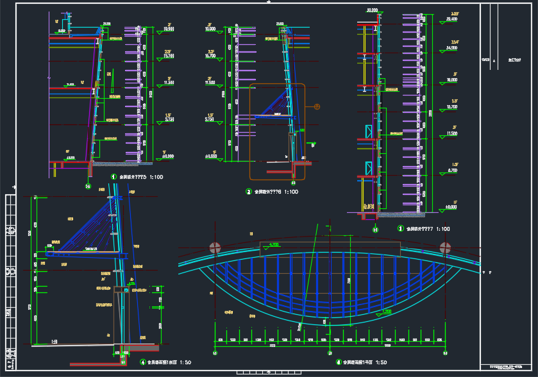Select detail number 4 circle beside 1:50 title
The height and width of the screenshot is (377, 538).
point(142,362)
